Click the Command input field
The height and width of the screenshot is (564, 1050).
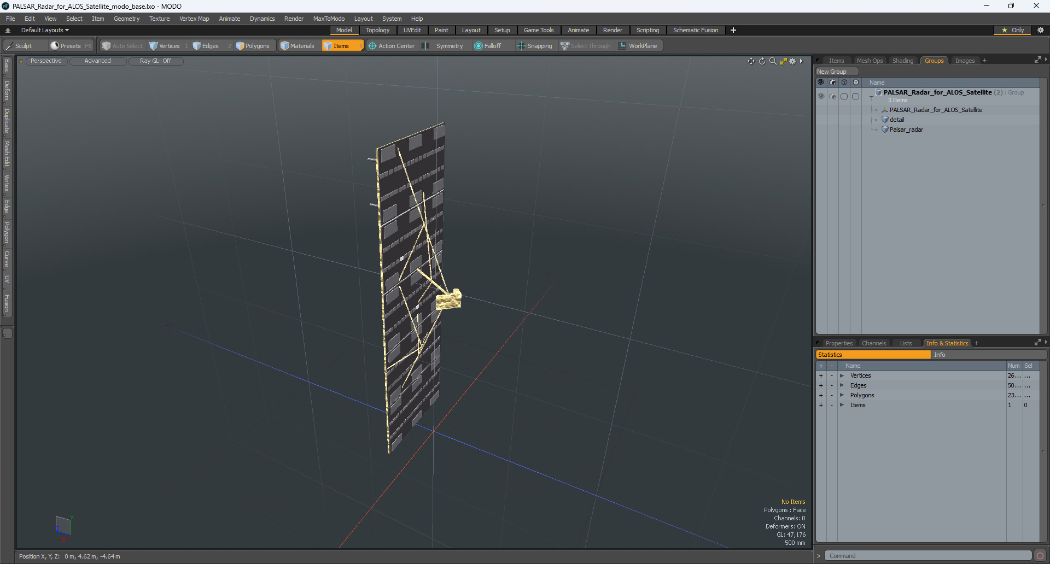928,556
